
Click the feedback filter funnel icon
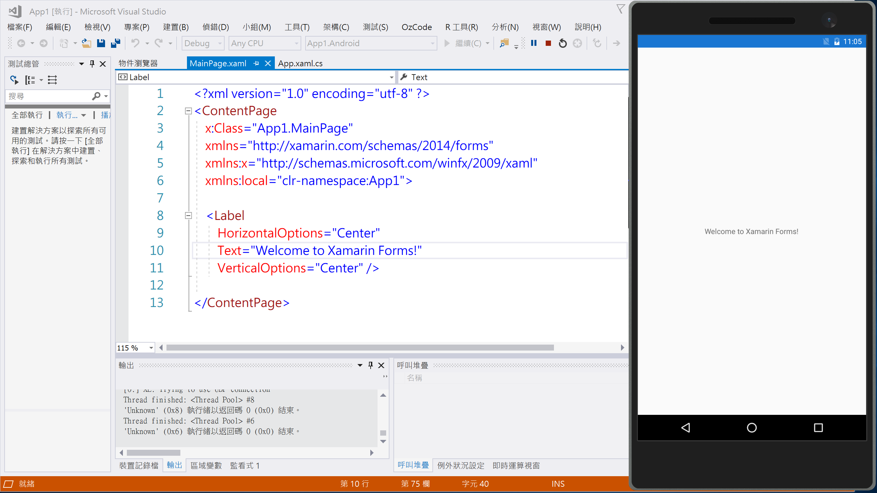coord(621,9)
